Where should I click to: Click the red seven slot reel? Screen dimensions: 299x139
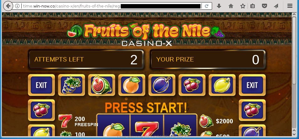click(147, 125)
